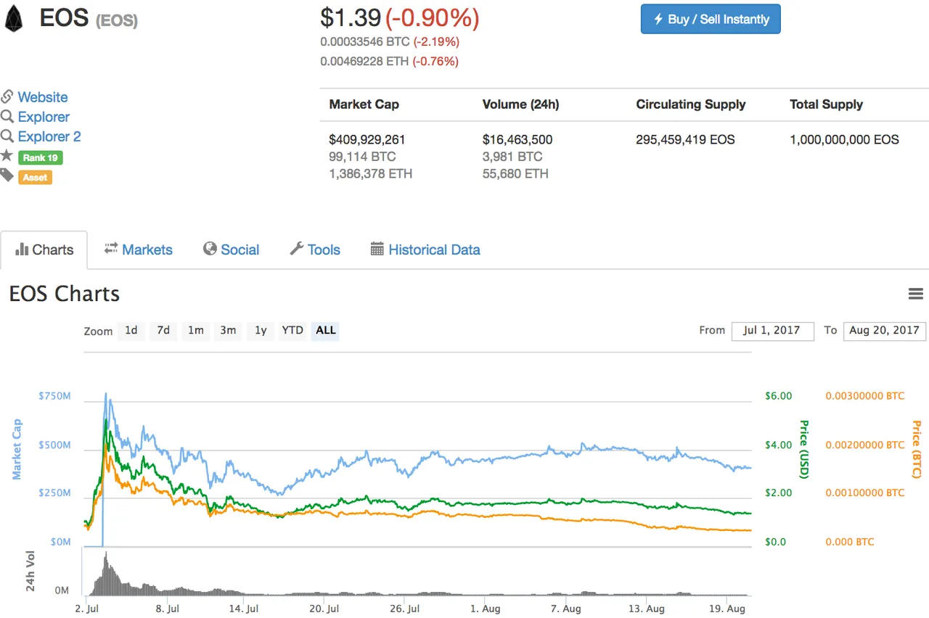Click the Buy / Sell Instantly button
The width and height of the screenshot is (929, 618).
(711, 20)
